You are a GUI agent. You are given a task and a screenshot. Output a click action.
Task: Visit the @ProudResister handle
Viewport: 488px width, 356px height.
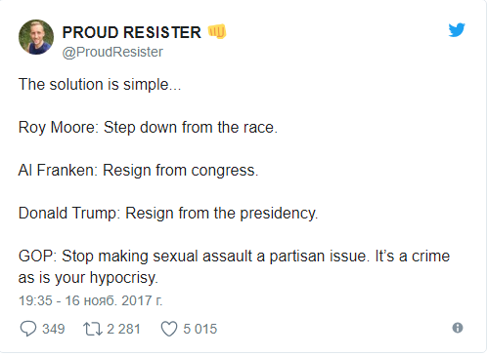112,52
